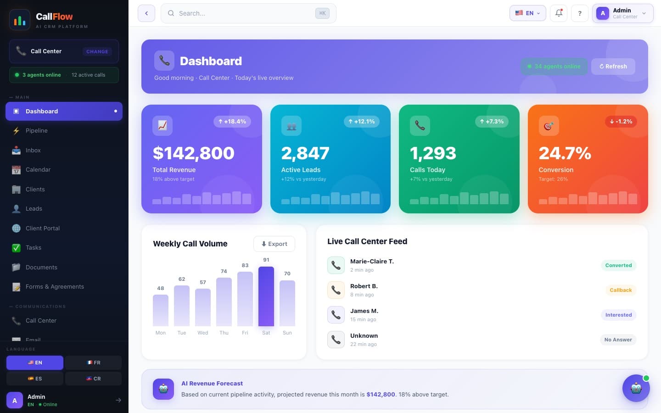Switch sidebar language to FR

coord(93,363)
